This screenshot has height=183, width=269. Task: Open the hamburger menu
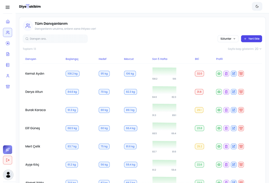8,7
